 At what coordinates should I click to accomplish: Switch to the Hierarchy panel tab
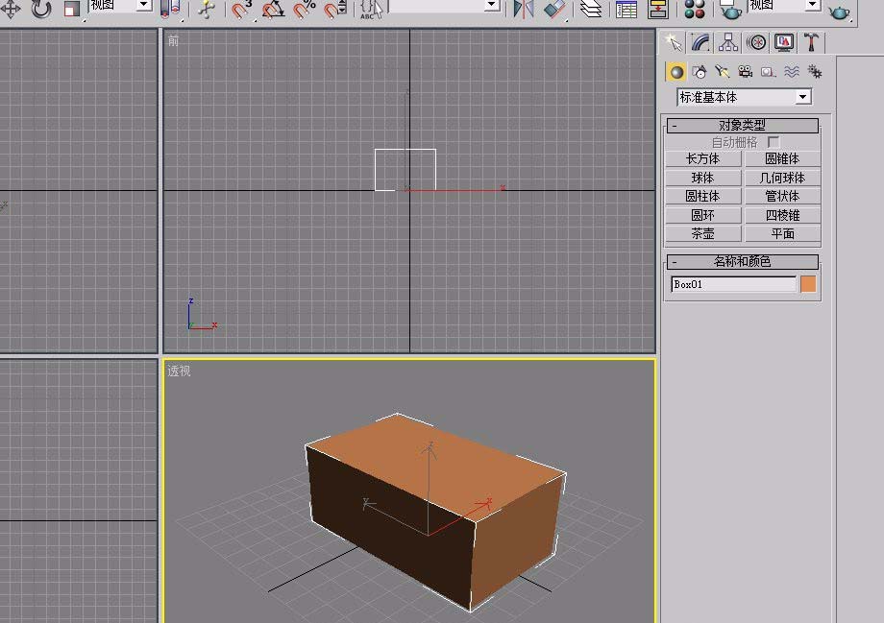click(728, 42)
